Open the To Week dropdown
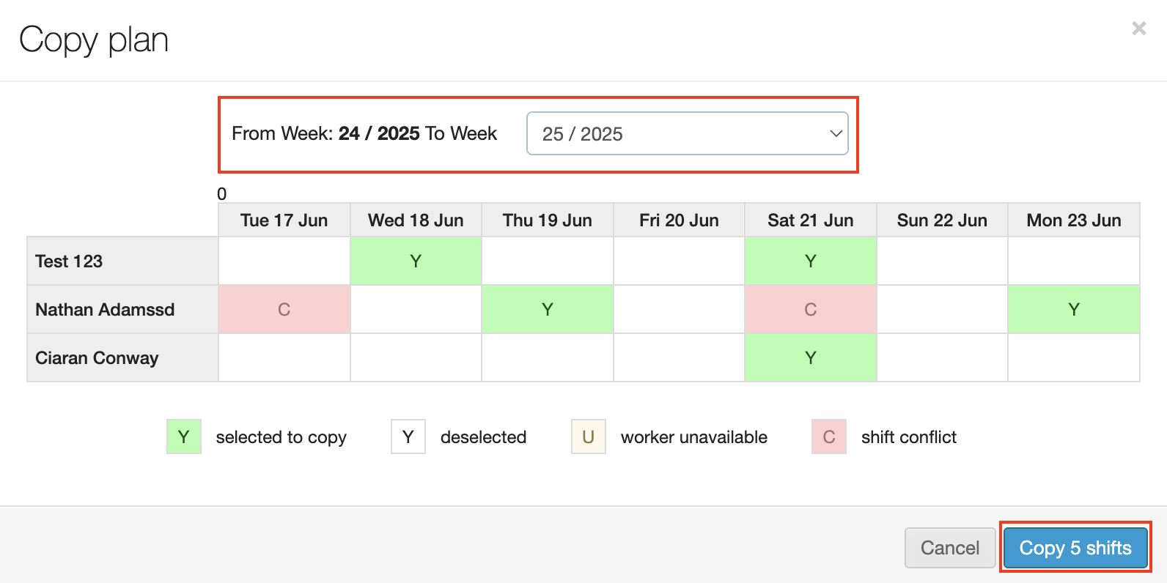 point(687,133)
